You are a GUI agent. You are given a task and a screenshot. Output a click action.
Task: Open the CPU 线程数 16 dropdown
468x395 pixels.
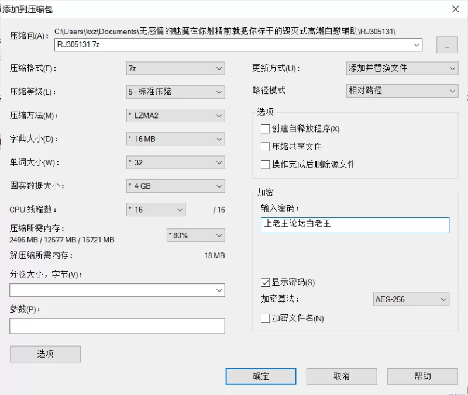[x=156, y=210]
